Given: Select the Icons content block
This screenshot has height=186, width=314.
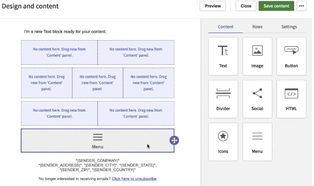Looking at the screenshot, I should (223, 142).
